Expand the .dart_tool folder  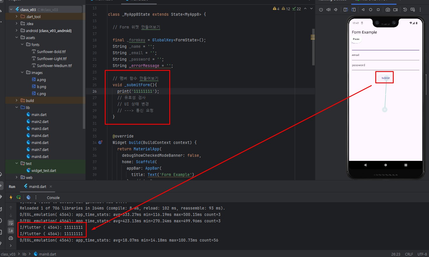click(x=17, y=17)
